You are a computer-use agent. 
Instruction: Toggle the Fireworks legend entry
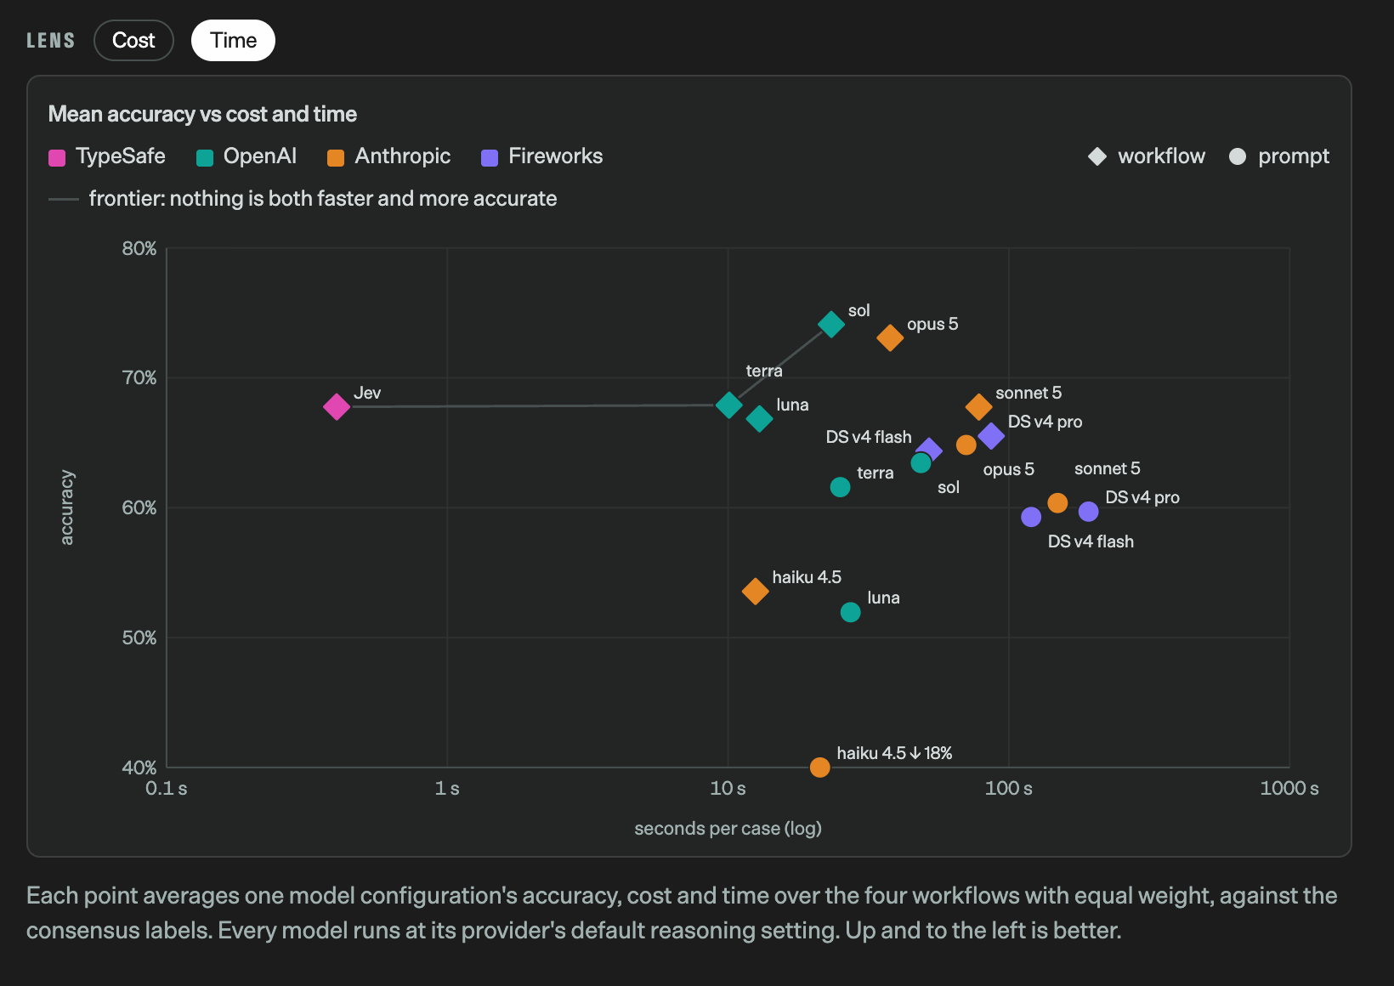click(x=542, y=156)
